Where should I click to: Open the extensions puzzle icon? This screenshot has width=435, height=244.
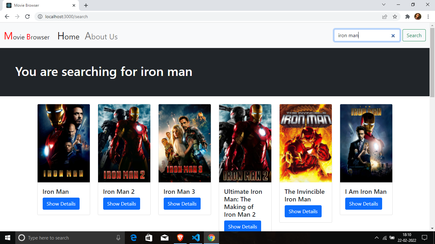[x=407, y=17]
